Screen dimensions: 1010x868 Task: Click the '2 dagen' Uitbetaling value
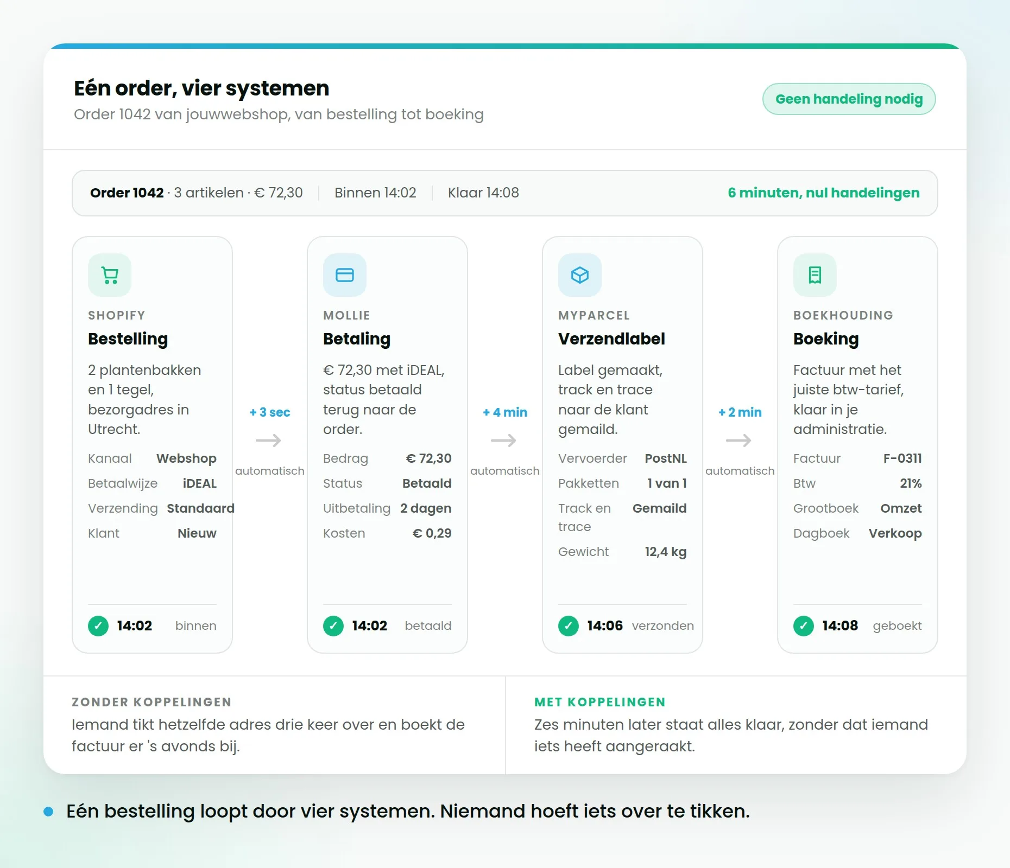tap(426, 508)
